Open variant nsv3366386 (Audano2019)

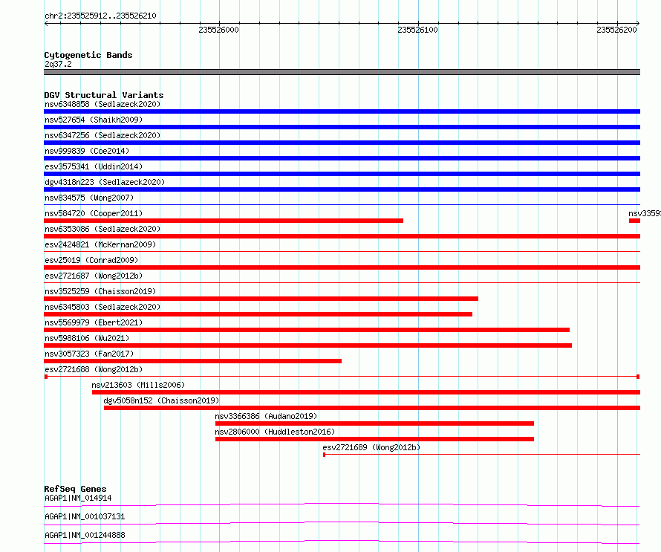[266, 416]
